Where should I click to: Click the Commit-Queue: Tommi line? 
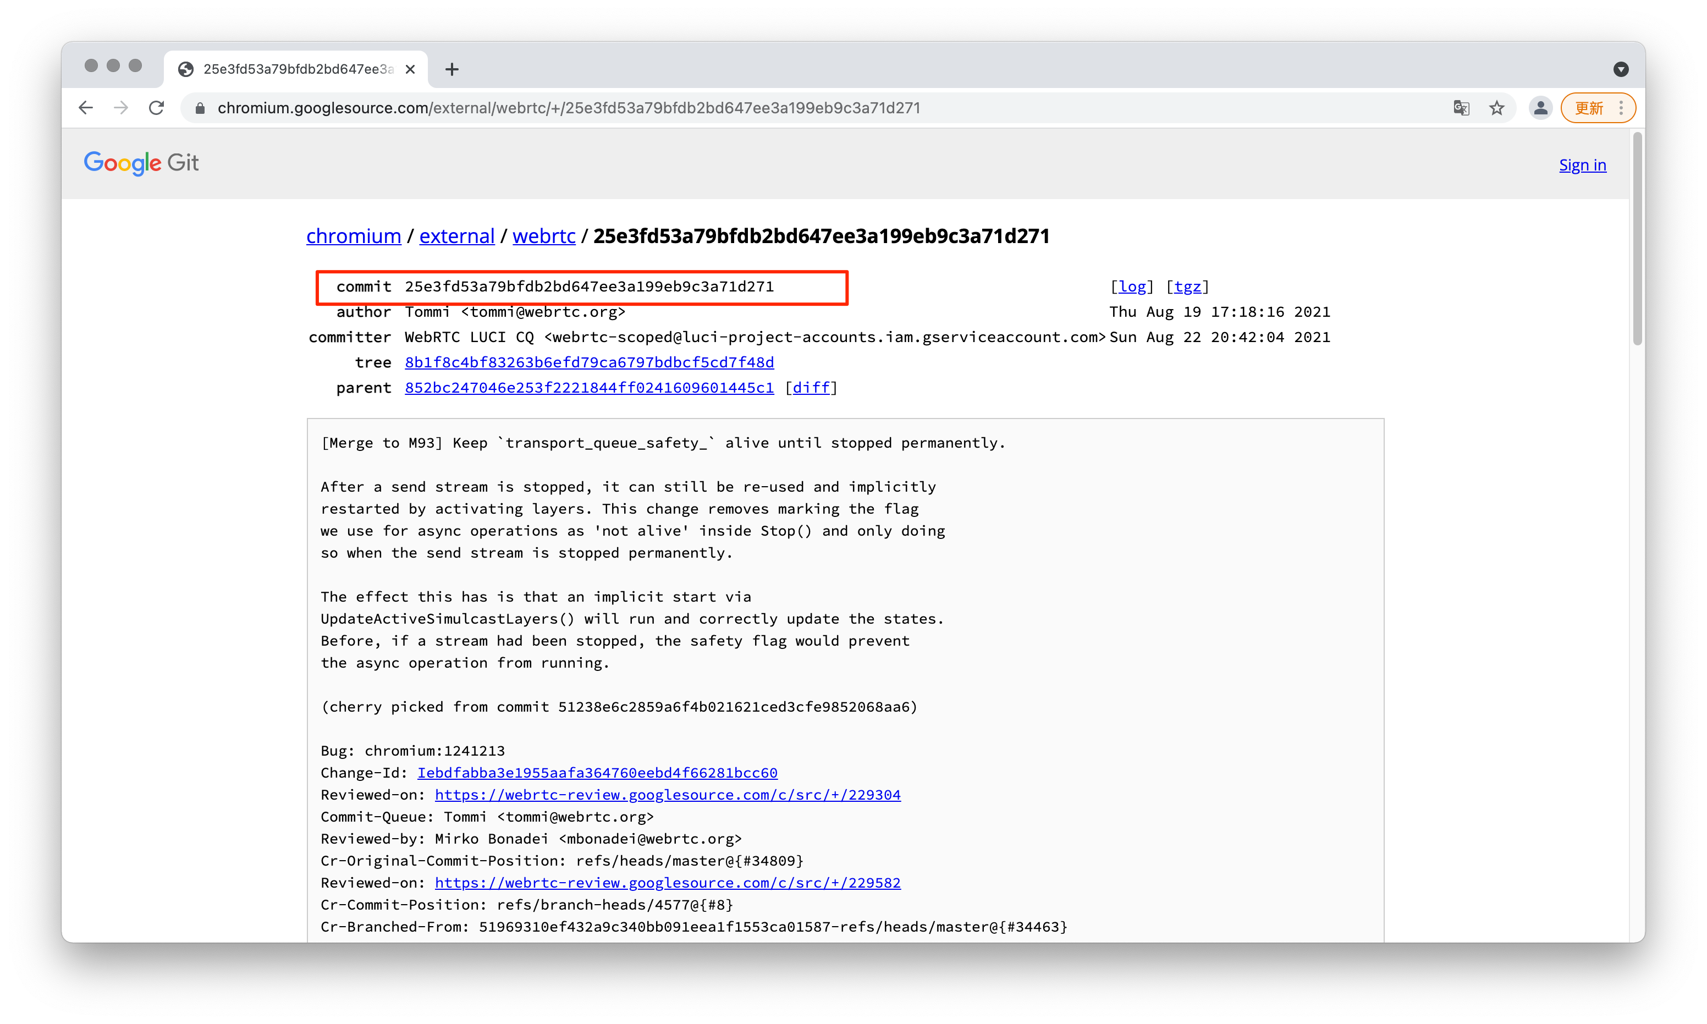pos(487,817)
